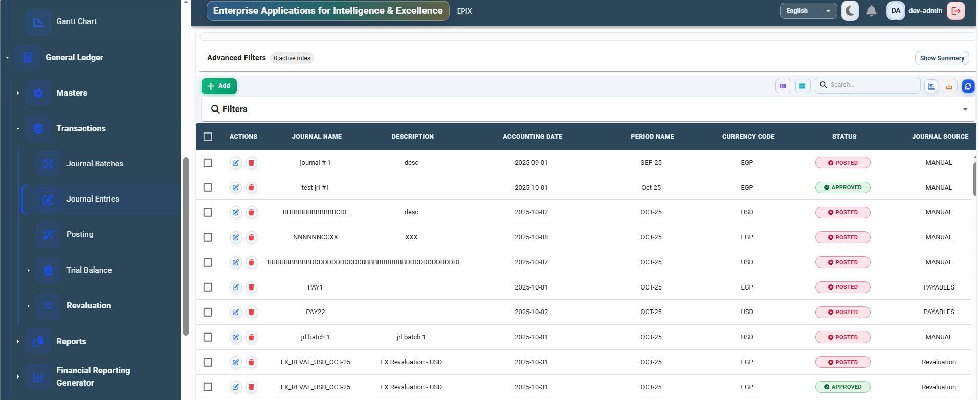Click the orange download export icon
Image resolution: width=979 pixels, height=400 pixels.
[x=949, y=86]
